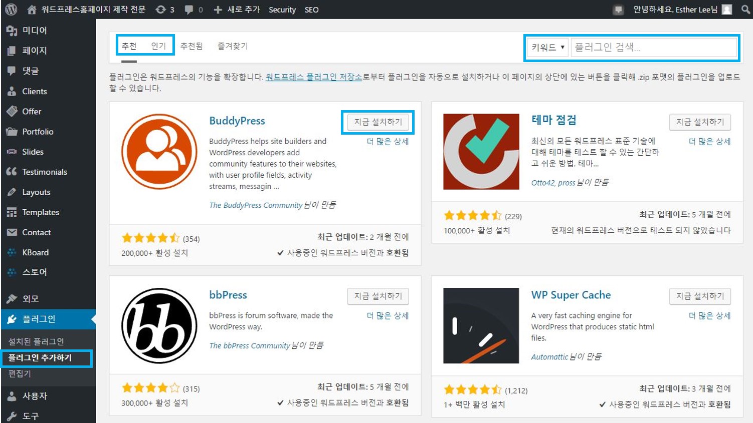Viewport: 753px width, 423px height.
Task: Click the bbPress plugin logo
Action: [x=159, y=326]
